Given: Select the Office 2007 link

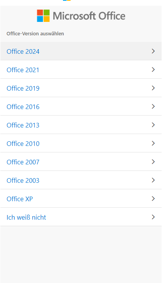Looking at the screenshot, I should tap(23, 162).
